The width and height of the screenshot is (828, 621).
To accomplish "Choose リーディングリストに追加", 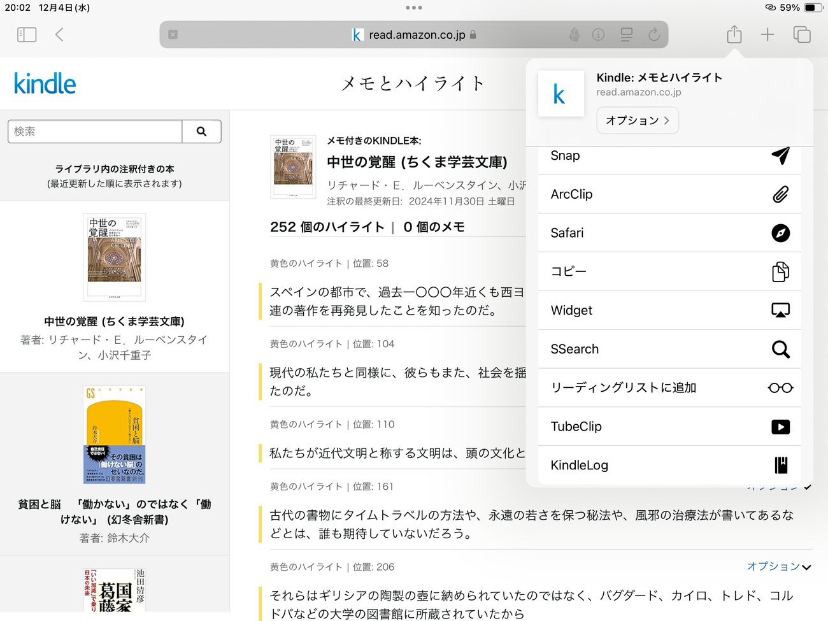I will 669,388.
